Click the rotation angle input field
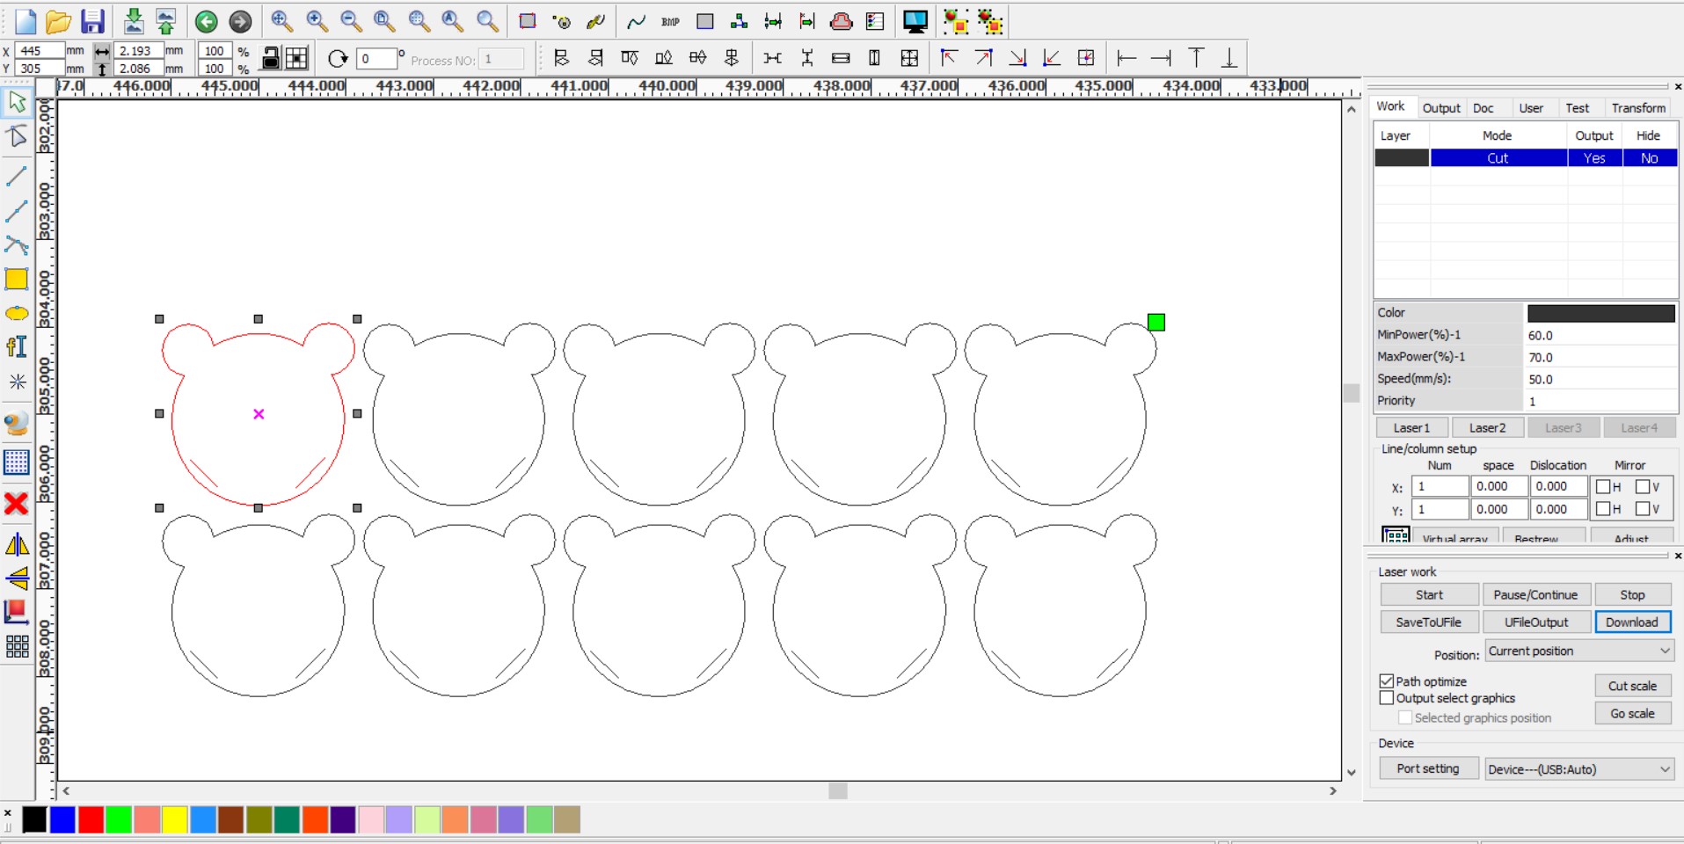 point(376,59)
